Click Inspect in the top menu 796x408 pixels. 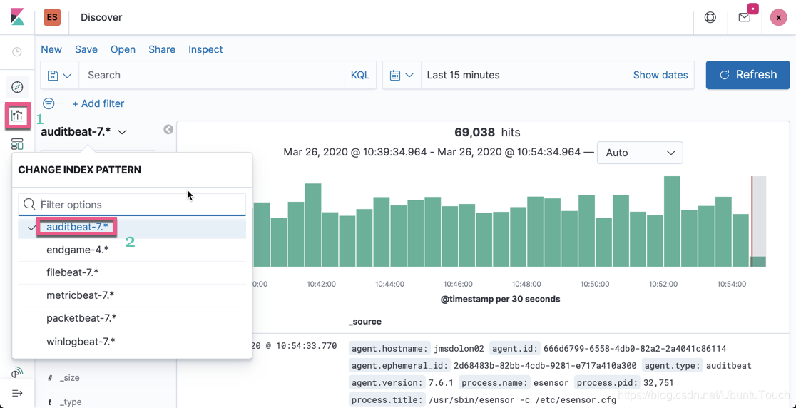(x=205, y=49)
